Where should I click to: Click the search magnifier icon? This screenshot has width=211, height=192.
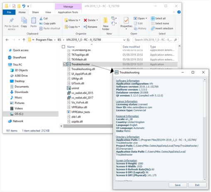click(175, 40)
